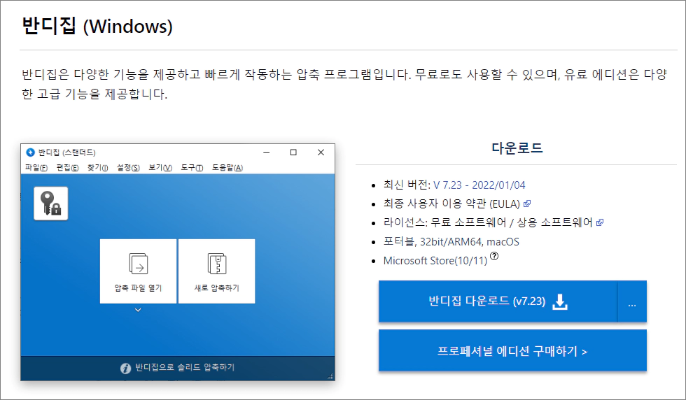Close the 반디집 (스탠더드) window

(x=321, y=152)
